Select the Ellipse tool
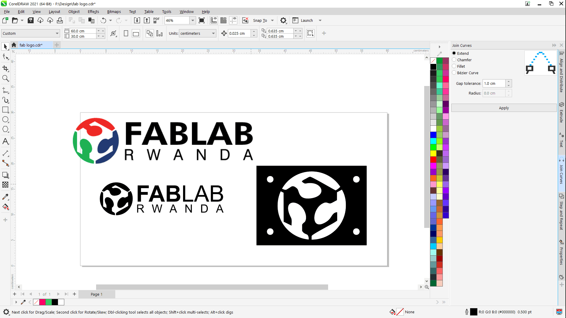The image size is (566, 318). 5,120
